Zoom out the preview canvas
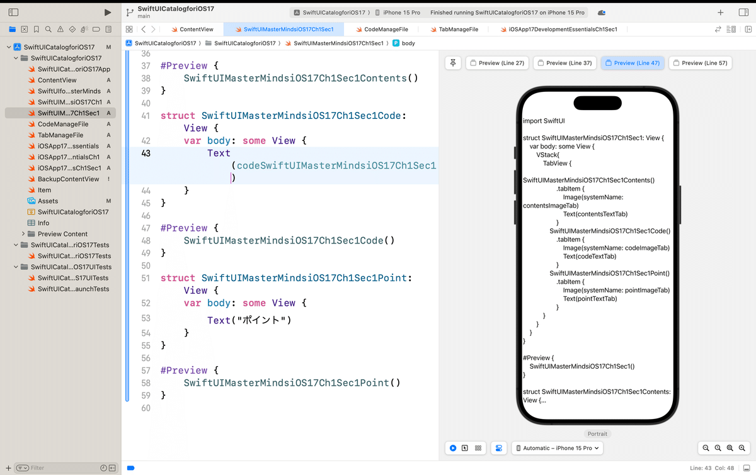Image resolution: width=756 pixels, height=475 pixels. 706,448
